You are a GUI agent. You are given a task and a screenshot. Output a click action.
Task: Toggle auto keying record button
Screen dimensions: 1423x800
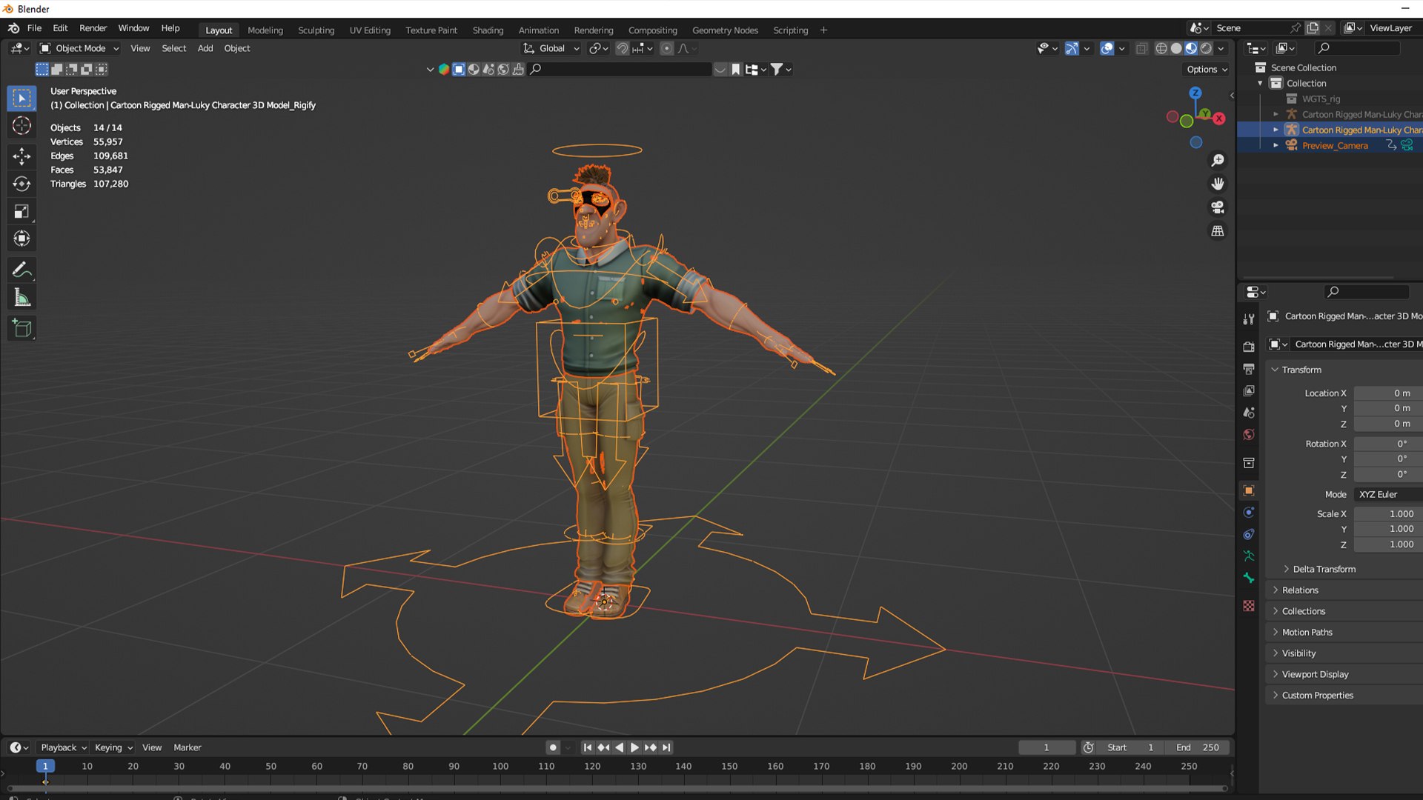(553, 747)
